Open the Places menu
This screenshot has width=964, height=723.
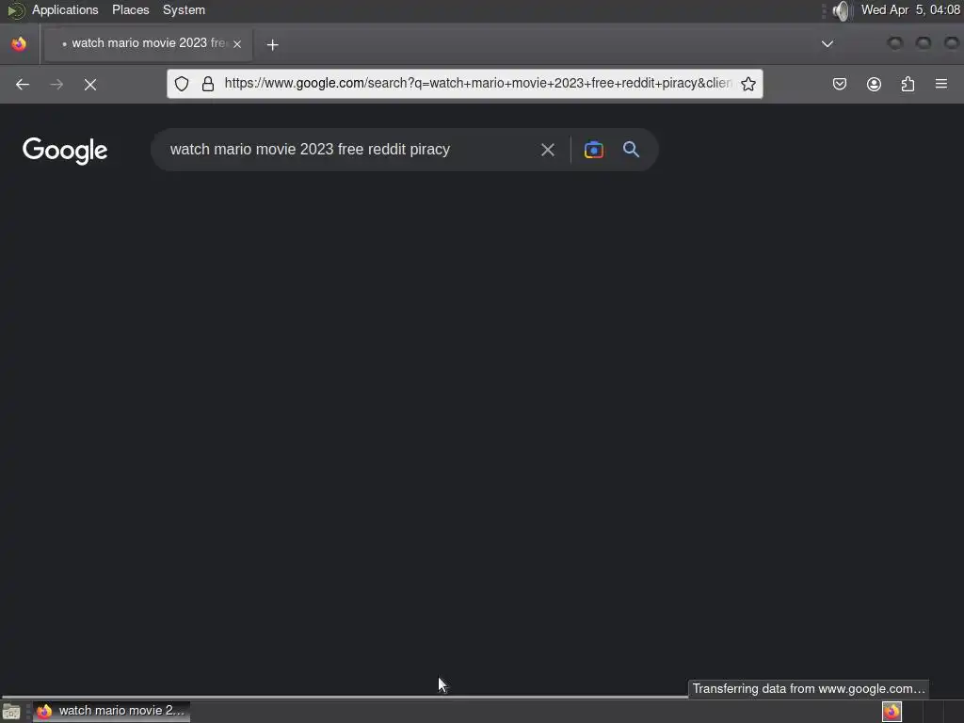click(130, 9)
